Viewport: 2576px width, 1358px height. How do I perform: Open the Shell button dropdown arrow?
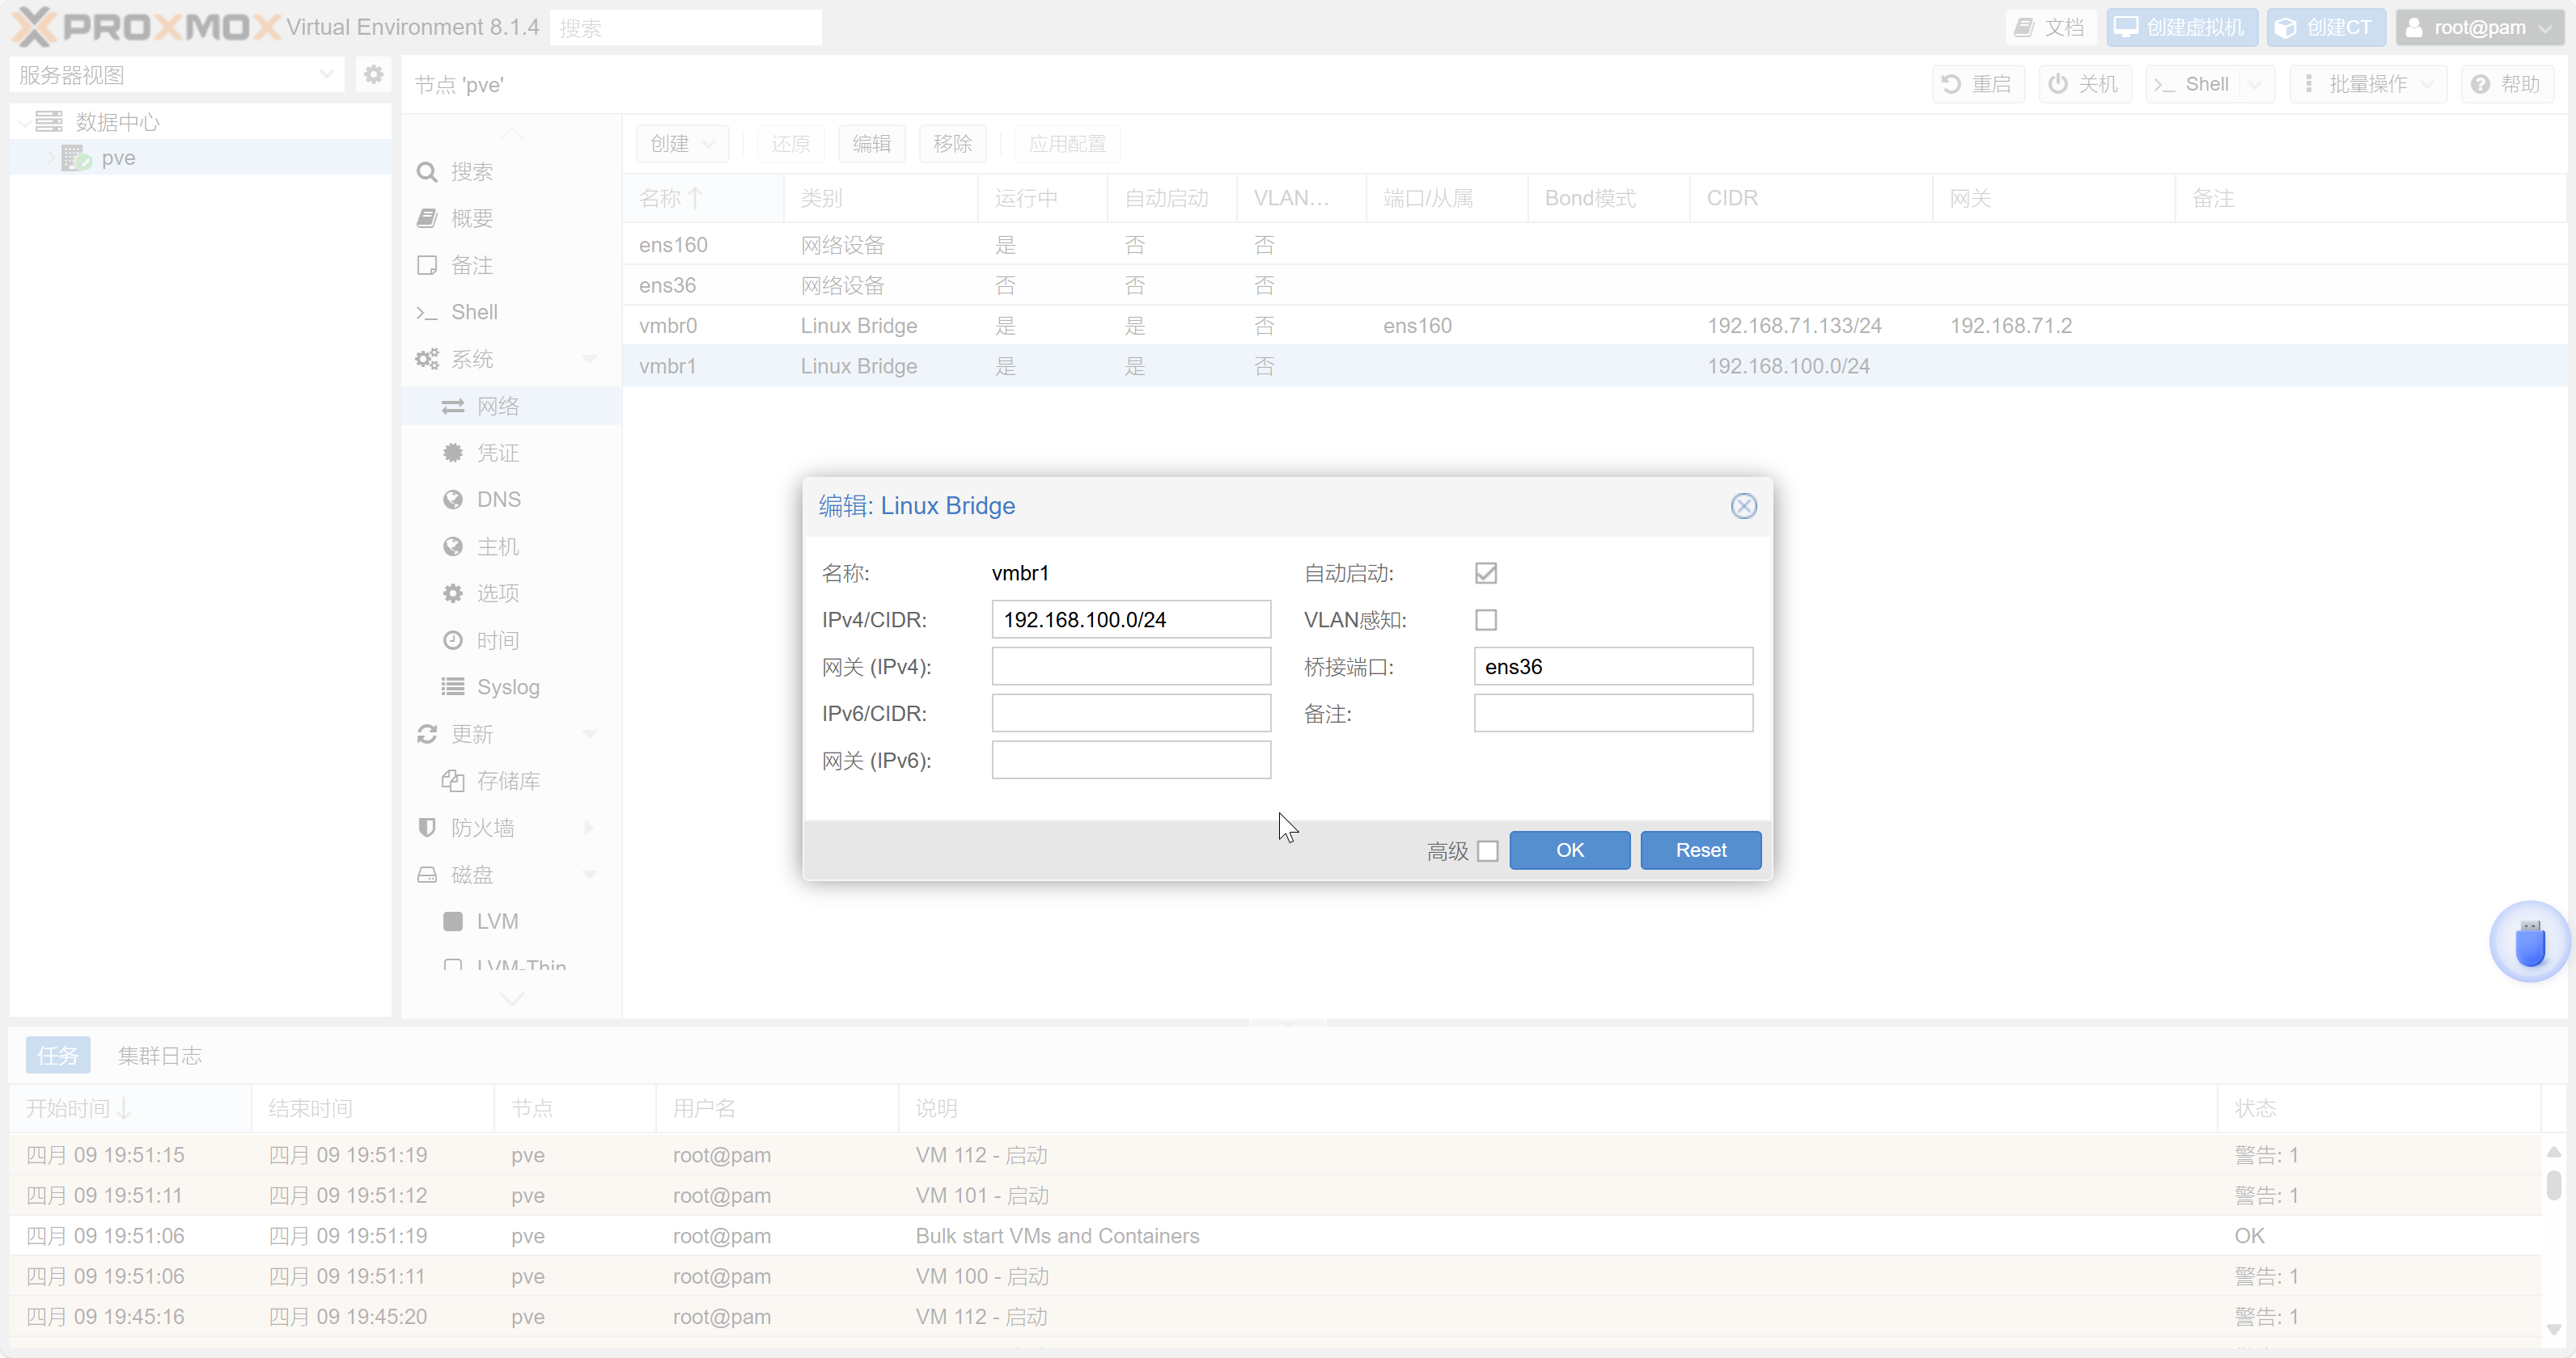point(2255,85)
